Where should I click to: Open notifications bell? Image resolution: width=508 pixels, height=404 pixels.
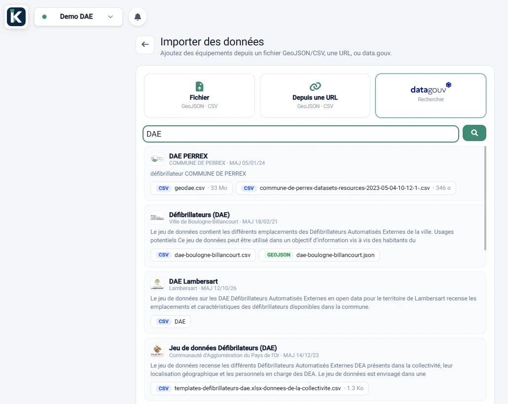click(x=138, y=17)
